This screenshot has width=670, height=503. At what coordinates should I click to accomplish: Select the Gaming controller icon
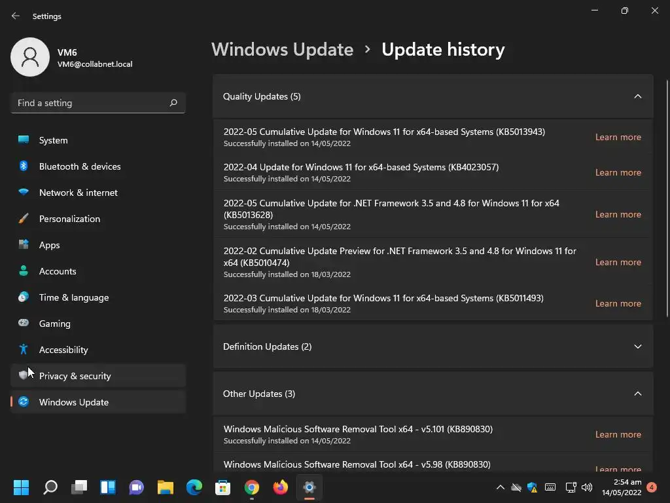tap(24, 323)
